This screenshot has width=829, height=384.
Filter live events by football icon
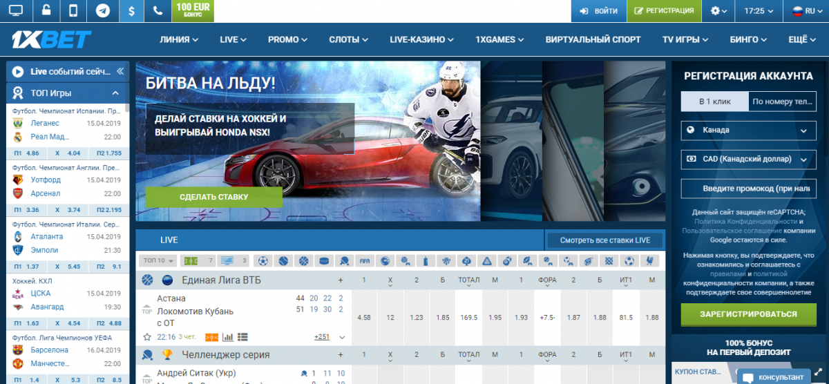pyautogui.click(x=263, y=261)
